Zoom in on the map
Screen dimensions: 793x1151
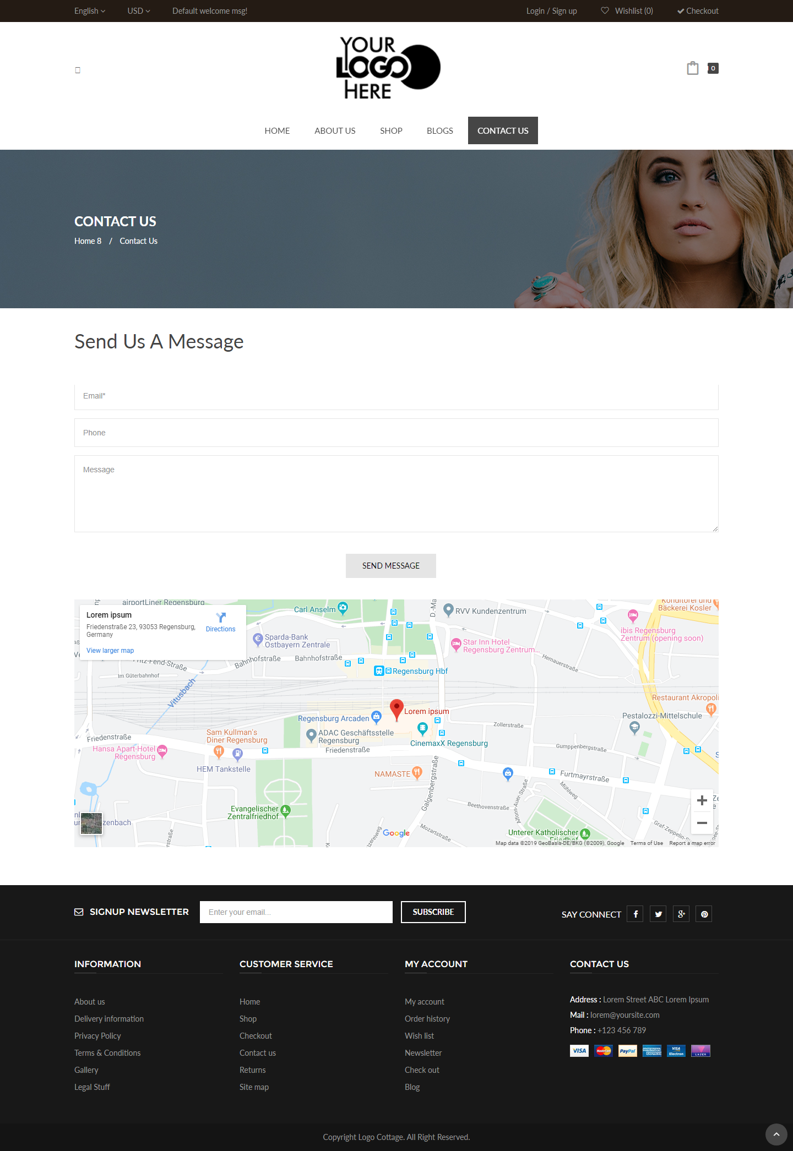click(x=702, y=800)
